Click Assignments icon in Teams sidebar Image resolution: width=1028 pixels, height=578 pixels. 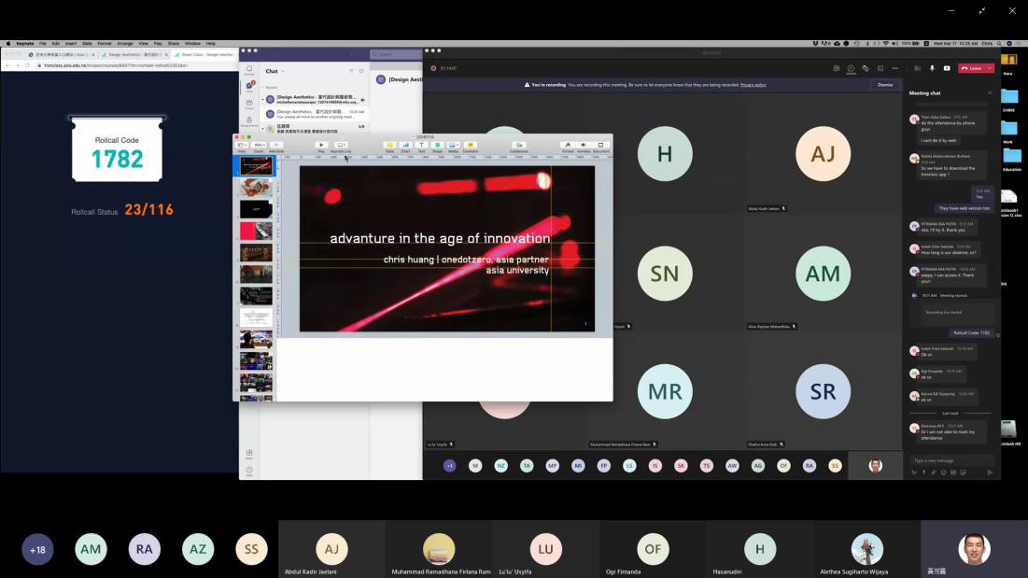click(x=249, y=121)
